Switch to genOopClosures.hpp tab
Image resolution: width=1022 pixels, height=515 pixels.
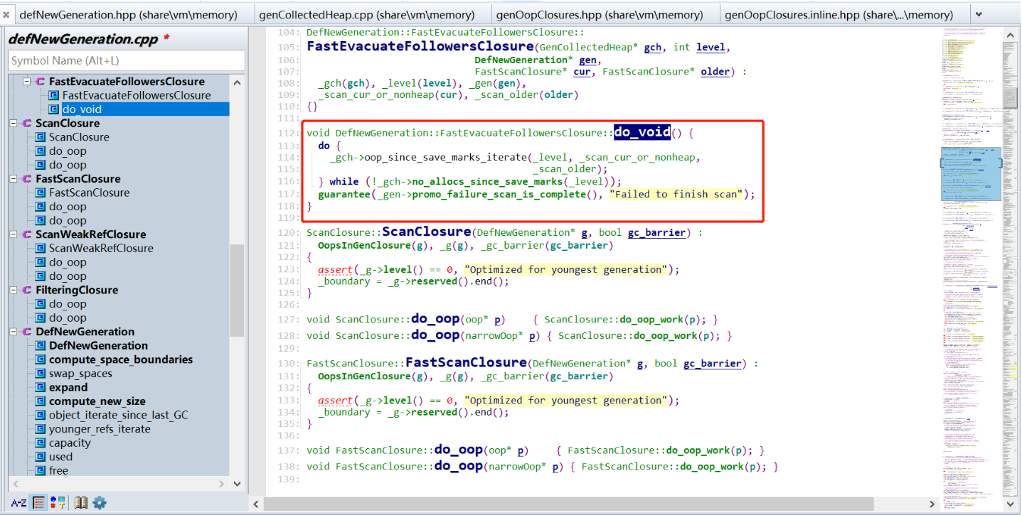(x=599, y=14)
